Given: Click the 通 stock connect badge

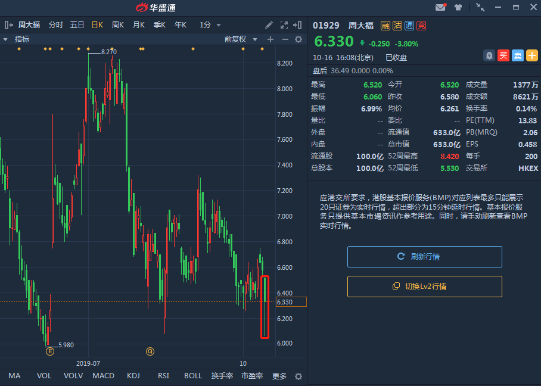Looking at the screenshot, I should coord(409,26).
